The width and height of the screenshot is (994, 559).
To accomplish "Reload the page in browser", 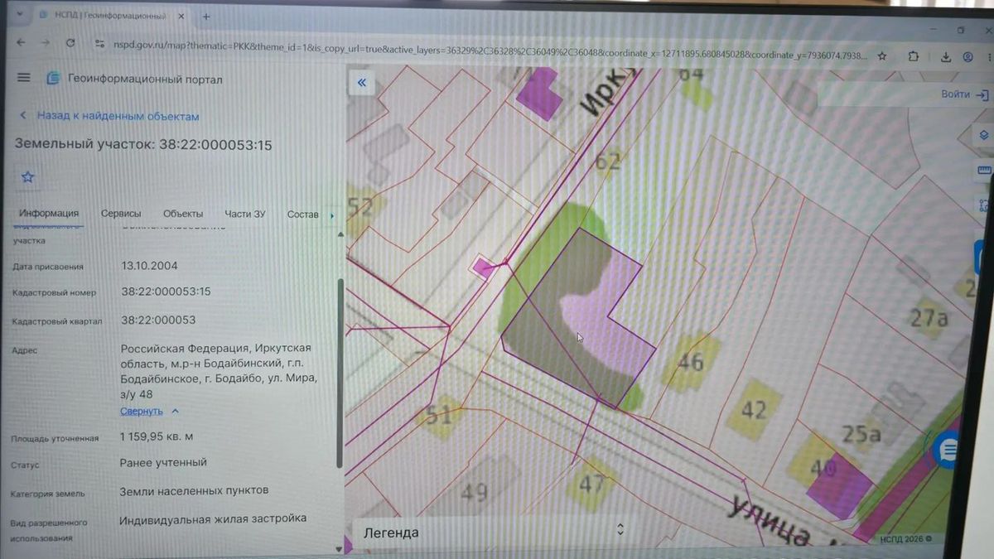I will (x=70, y=43).
